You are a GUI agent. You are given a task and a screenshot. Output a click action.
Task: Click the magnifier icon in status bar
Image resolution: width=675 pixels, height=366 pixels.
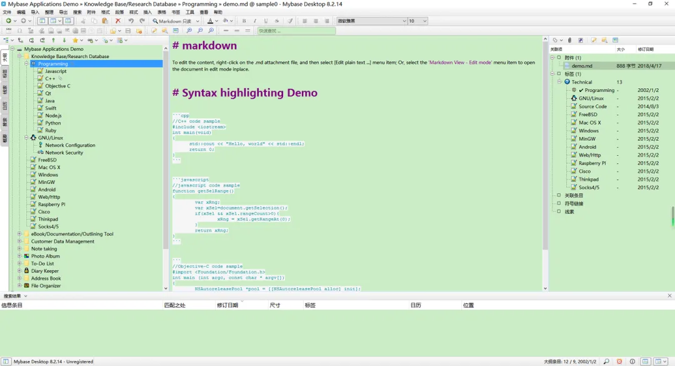(x=606, y=361)
